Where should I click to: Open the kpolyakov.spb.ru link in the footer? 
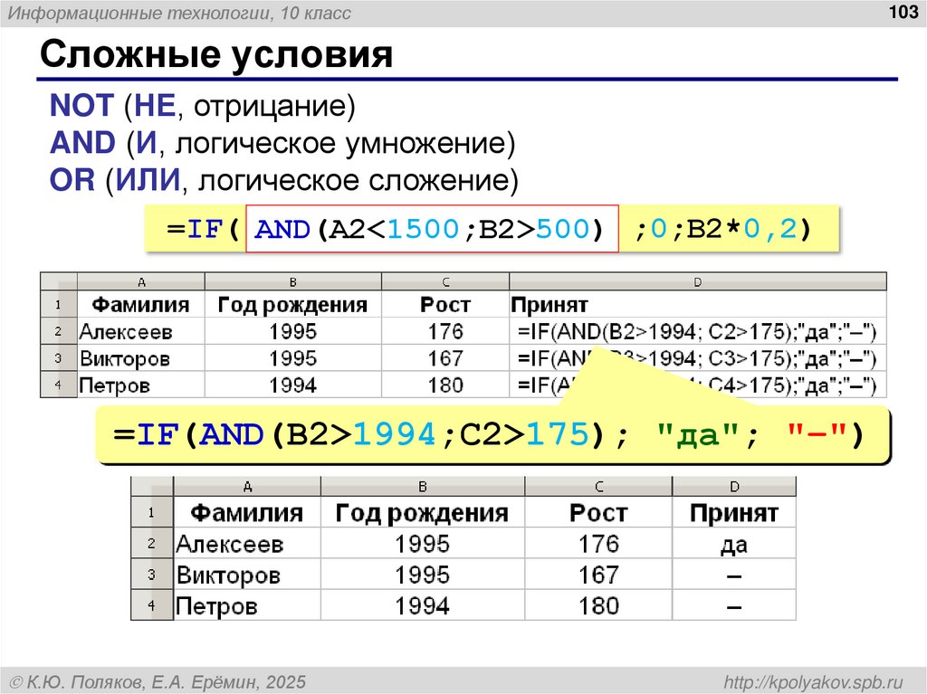click(x=814, y=682)
